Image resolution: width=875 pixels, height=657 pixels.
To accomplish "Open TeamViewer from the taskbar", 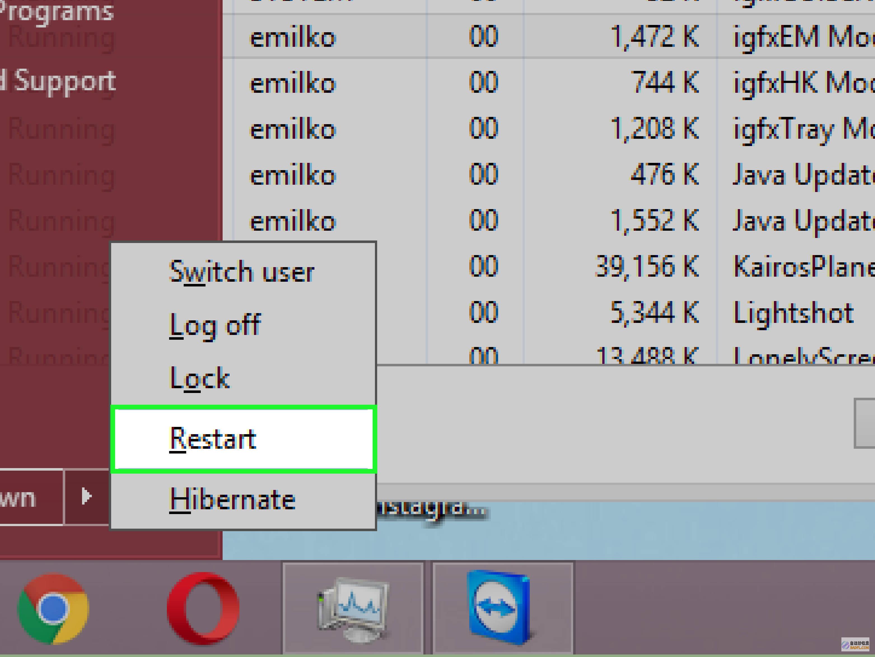I will click(x=502, y=608).
